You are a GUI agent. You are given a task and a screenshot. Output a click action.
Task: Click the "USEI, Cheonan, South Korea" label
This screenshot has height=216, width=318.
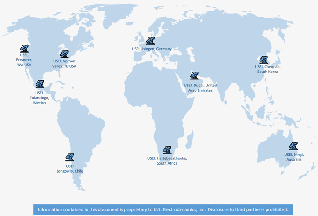click(x=267, y=69)
